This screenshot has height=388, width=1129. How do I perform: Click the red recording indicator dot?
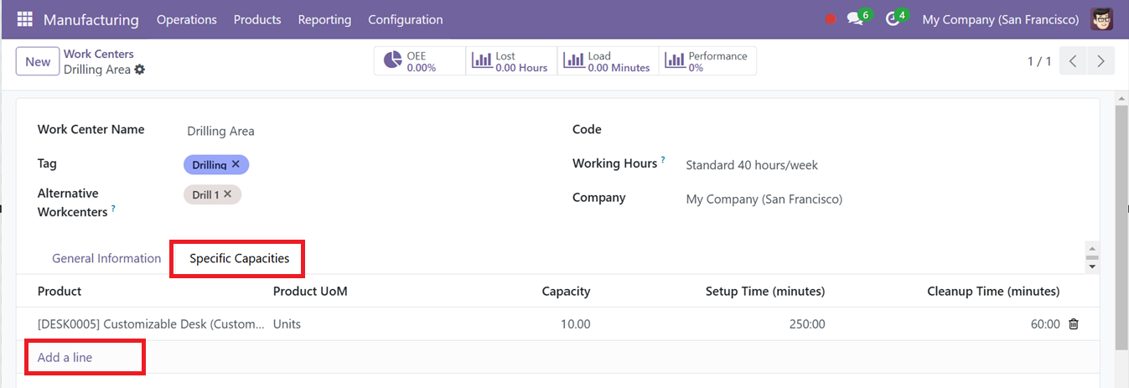pyautogui.click(x=831, y=19)
